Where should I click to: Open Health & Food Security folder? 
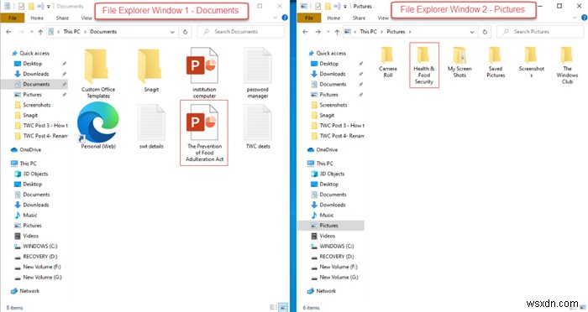click(x=424, y=65)
